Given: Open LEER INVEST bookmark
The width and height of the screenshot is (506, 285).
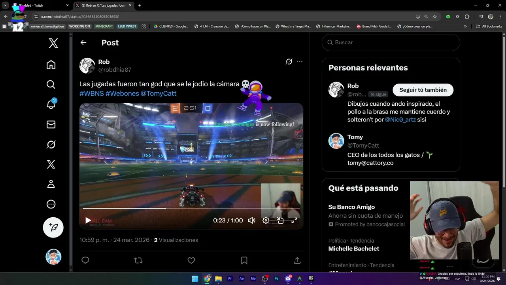Looking at the screenshot, I should click(x=127, y=27).
